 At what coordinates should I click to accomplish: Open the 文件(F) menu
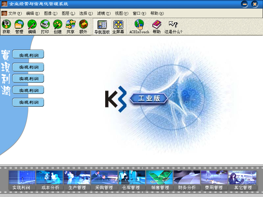[x=15, y=13]
